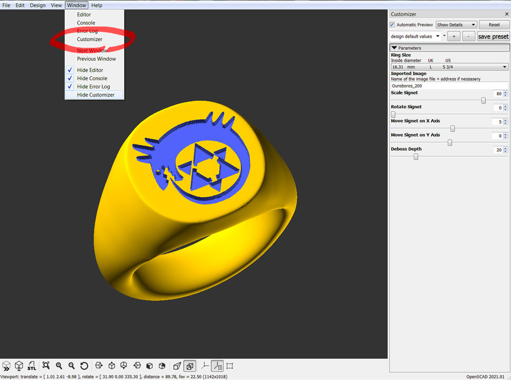The image size is (511, 380).
Task: Click the Export as STL icon
Action: click(x=32, y=366)
